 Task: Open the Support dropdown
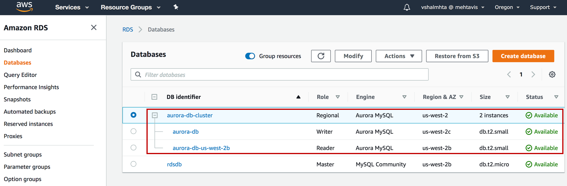coord(543,7)
